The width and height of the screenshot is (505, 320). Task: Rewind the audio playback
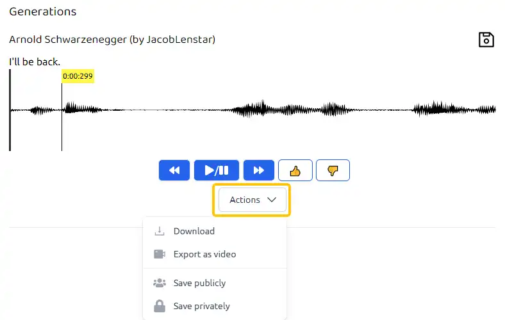pos(174,170)
